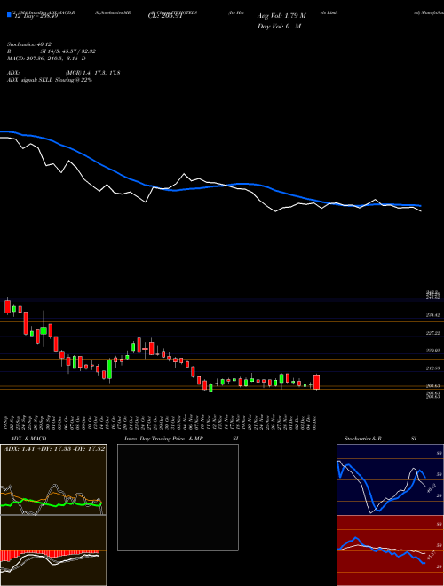Click the 'Stochastics: 49.12' reading at top

(x=29, y=44)
